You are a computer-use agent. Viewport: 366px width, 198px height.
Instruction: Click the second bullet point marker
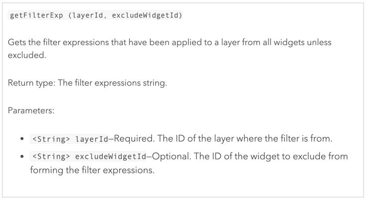[x=22, y=156]
